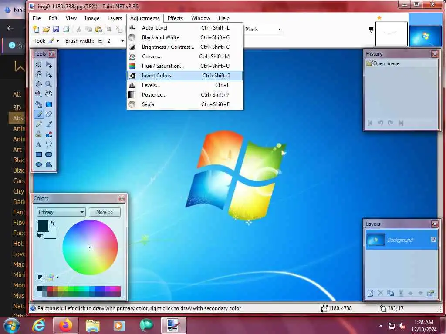Image resolution: width=446 pixels, height=334 pixels.
Task: Click the Print toolbar icon
Action: (x=66, y=29)
